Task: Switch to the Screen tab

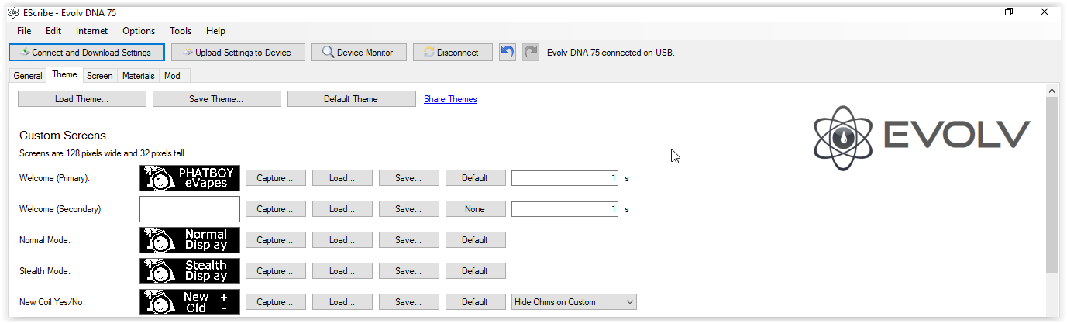Action: (99, 76)
